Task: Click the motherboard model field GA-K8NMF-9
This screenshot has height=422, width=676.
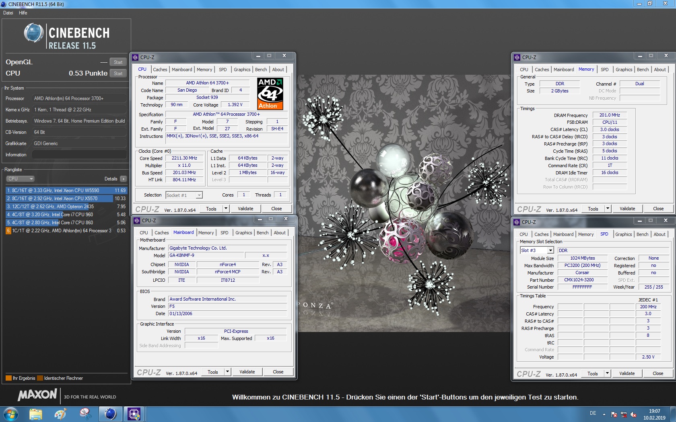Action: coord(206,255)
